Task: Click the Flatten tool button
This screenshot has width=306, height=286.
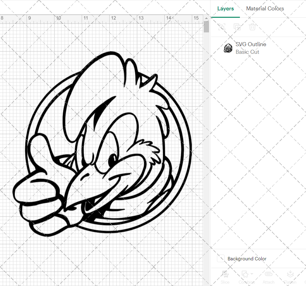Action: point(290,277)
